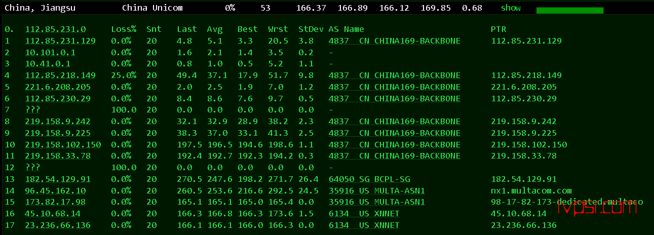
Task: Open hop 4 AS 4837 CHINA169-BACKBONE link
Action: pos(395,75)
